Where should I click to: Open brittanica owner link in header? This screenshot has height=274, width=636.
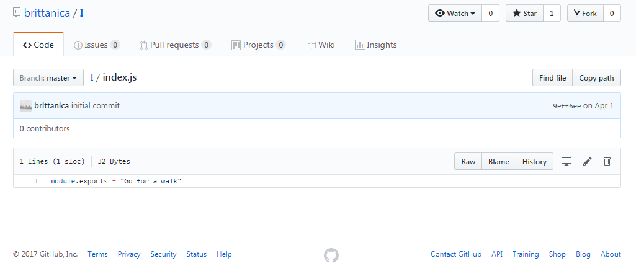(x=47, y=13)
